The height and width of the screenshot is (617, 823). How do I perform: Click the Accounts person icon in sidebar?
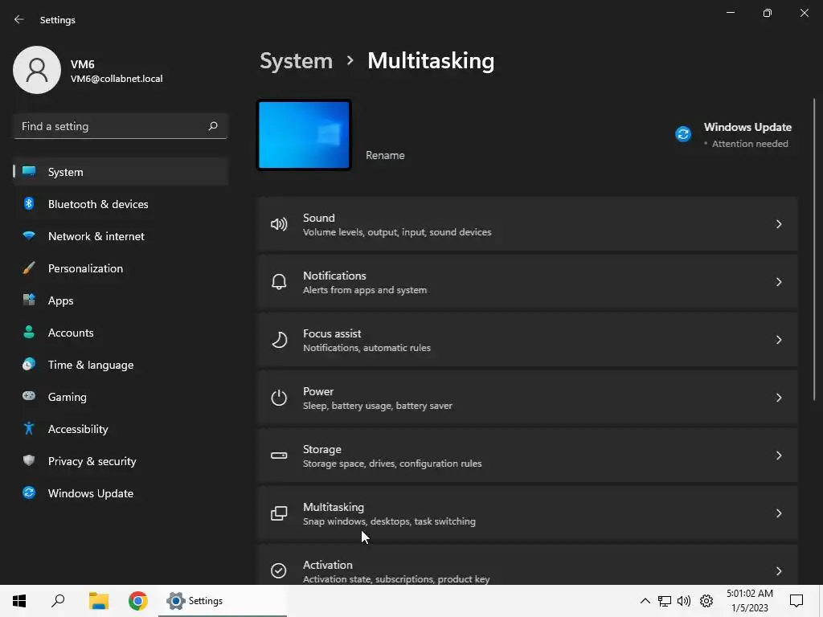[29, 332]
